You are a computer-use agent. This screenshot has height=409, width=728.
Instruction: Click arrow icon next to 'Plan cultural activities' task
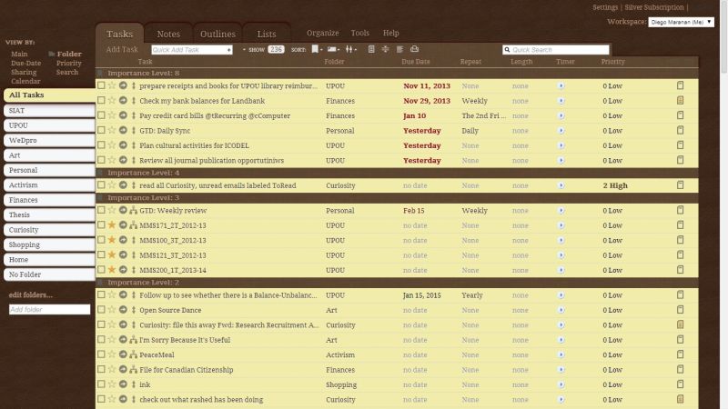[123, 145]
